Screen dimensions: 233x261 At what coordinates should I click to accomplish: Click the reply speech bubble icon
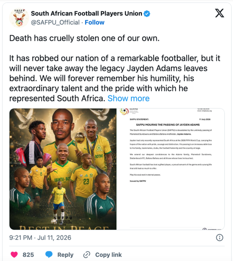click(49, 255)
